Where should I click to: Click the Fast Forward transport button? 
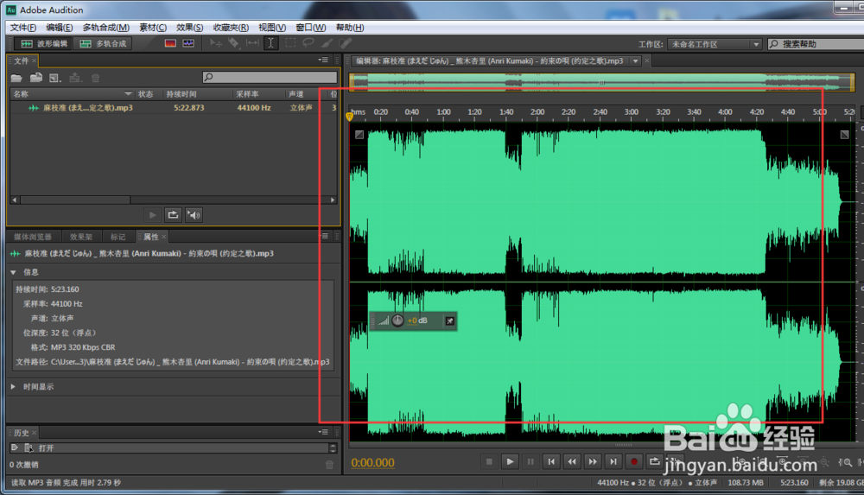(x=593, y=462)
